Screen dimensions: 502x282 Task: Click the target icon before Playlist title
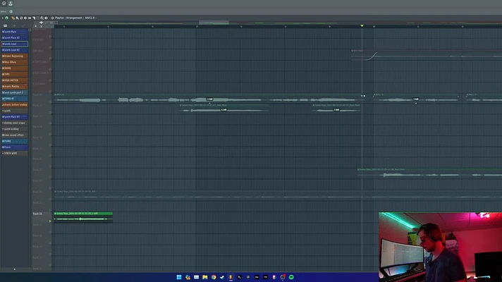click(52, 18)
